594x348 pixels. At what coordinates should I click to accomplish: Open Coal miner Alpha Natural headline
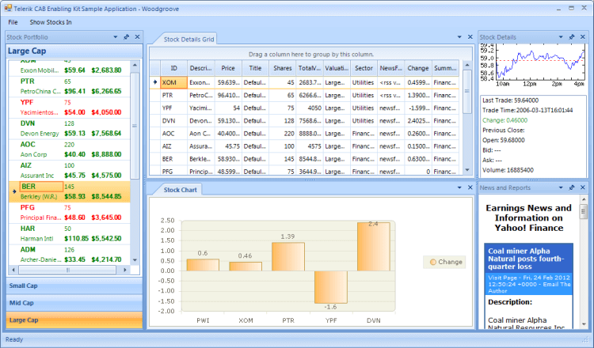pos(526,259)
